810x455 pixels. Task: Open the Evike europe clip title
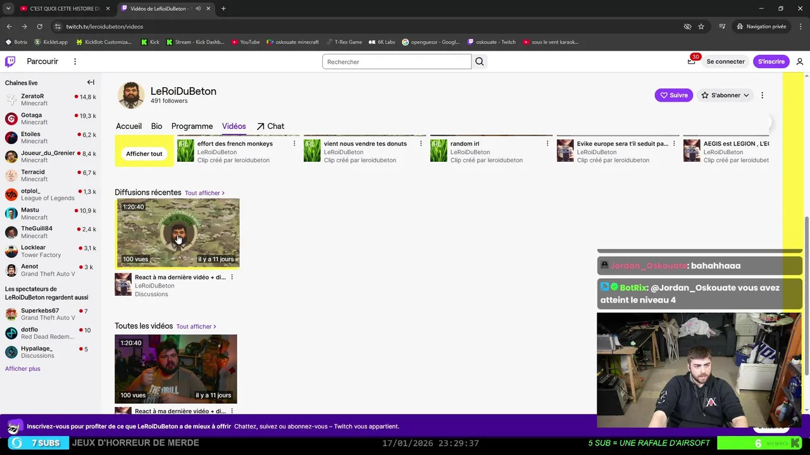622,143
